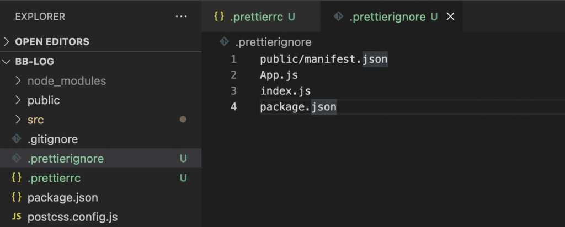This screenshot has width=565, height=227.
Task: Collapse the BB-LOG project folder
Action: 7,62
